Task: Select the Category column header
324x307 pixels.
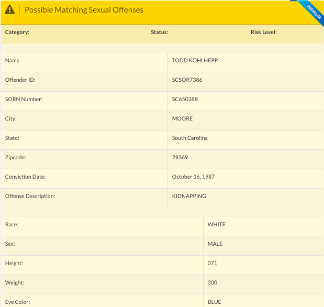Action: point(17,32)
